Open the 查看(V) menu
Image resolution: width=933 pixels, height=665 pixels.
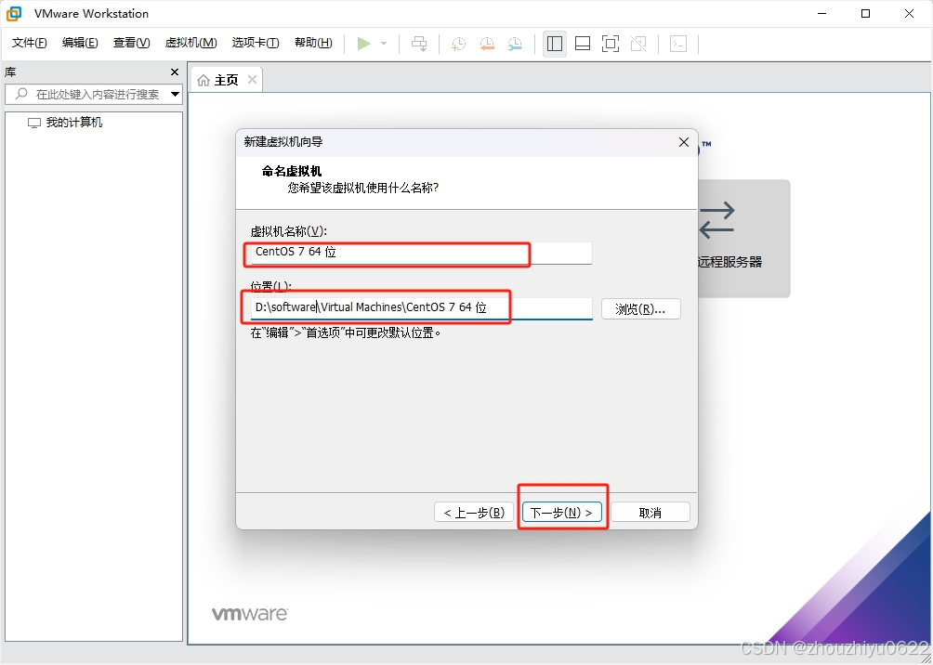tap(132, 43)
